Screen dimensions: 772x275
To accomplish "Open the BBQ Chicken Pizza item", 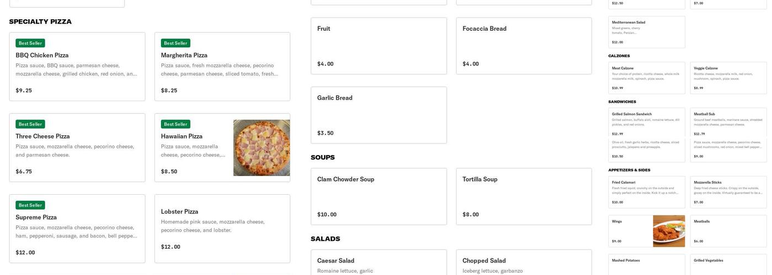I will click(77, 67).
